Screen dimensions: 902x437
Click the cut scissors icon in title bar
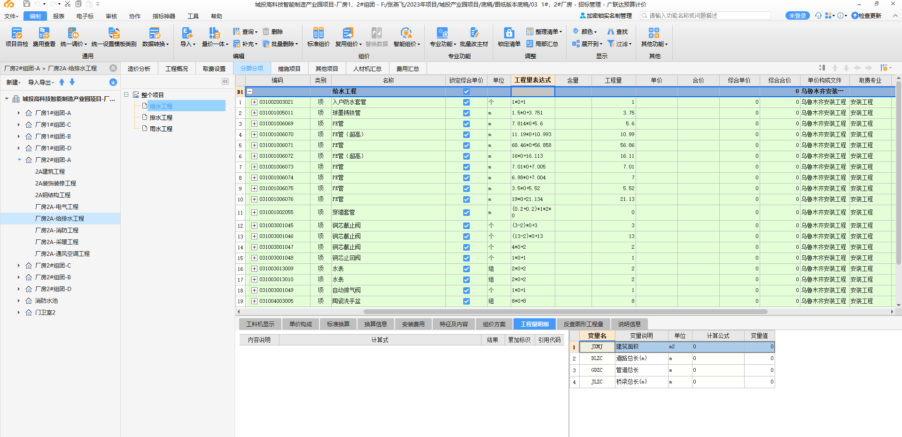point(68,4)
